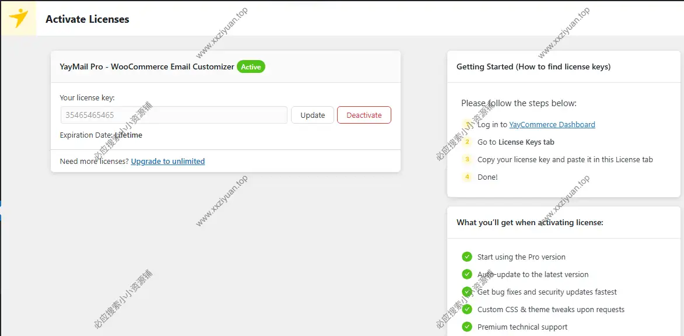684x336 pixels.
Task: Open the Upgrade to unlimited link
Action: click(x=168, y=161)
